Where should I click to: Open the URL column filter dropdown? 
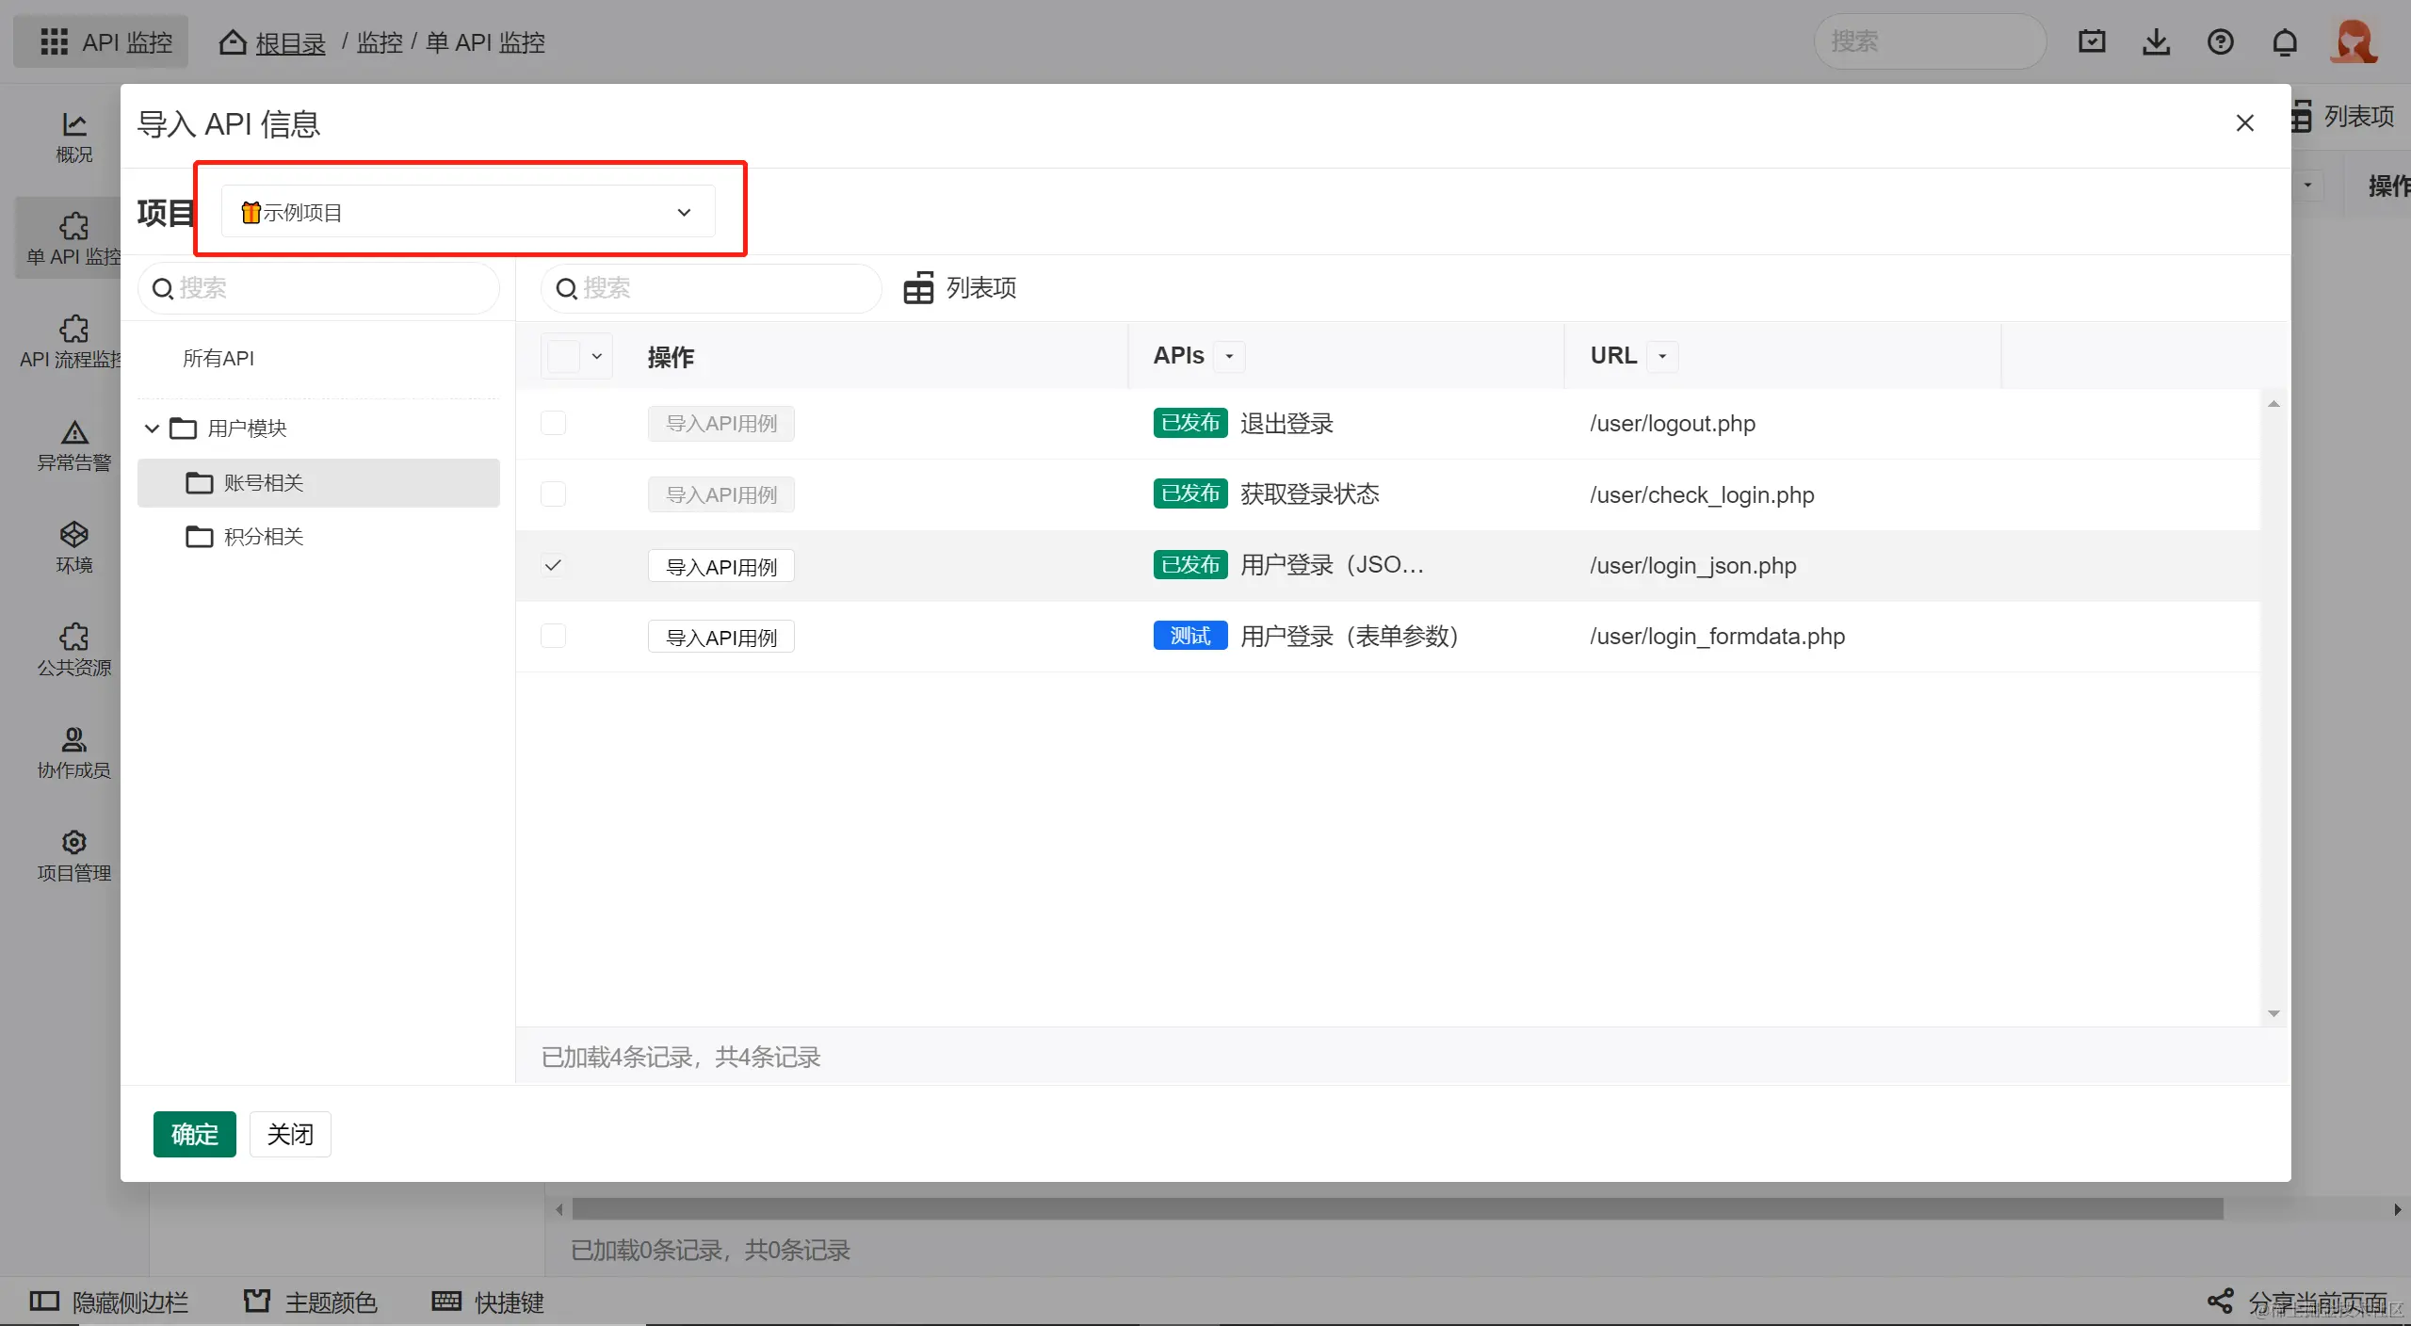click(1662, 356)
